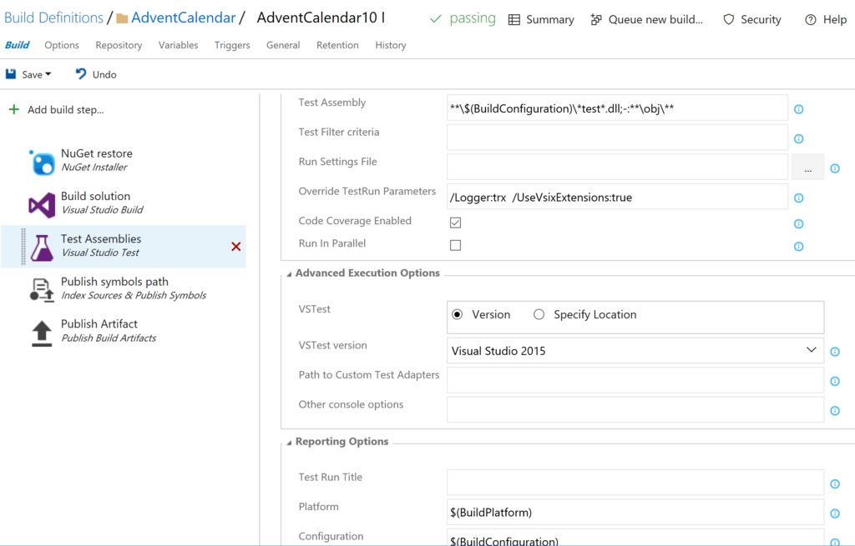This screenshot has height=546, width=855.
Task: Click the Run Settings File browse button
Action: pyautogui.click(x=807, y=167)
